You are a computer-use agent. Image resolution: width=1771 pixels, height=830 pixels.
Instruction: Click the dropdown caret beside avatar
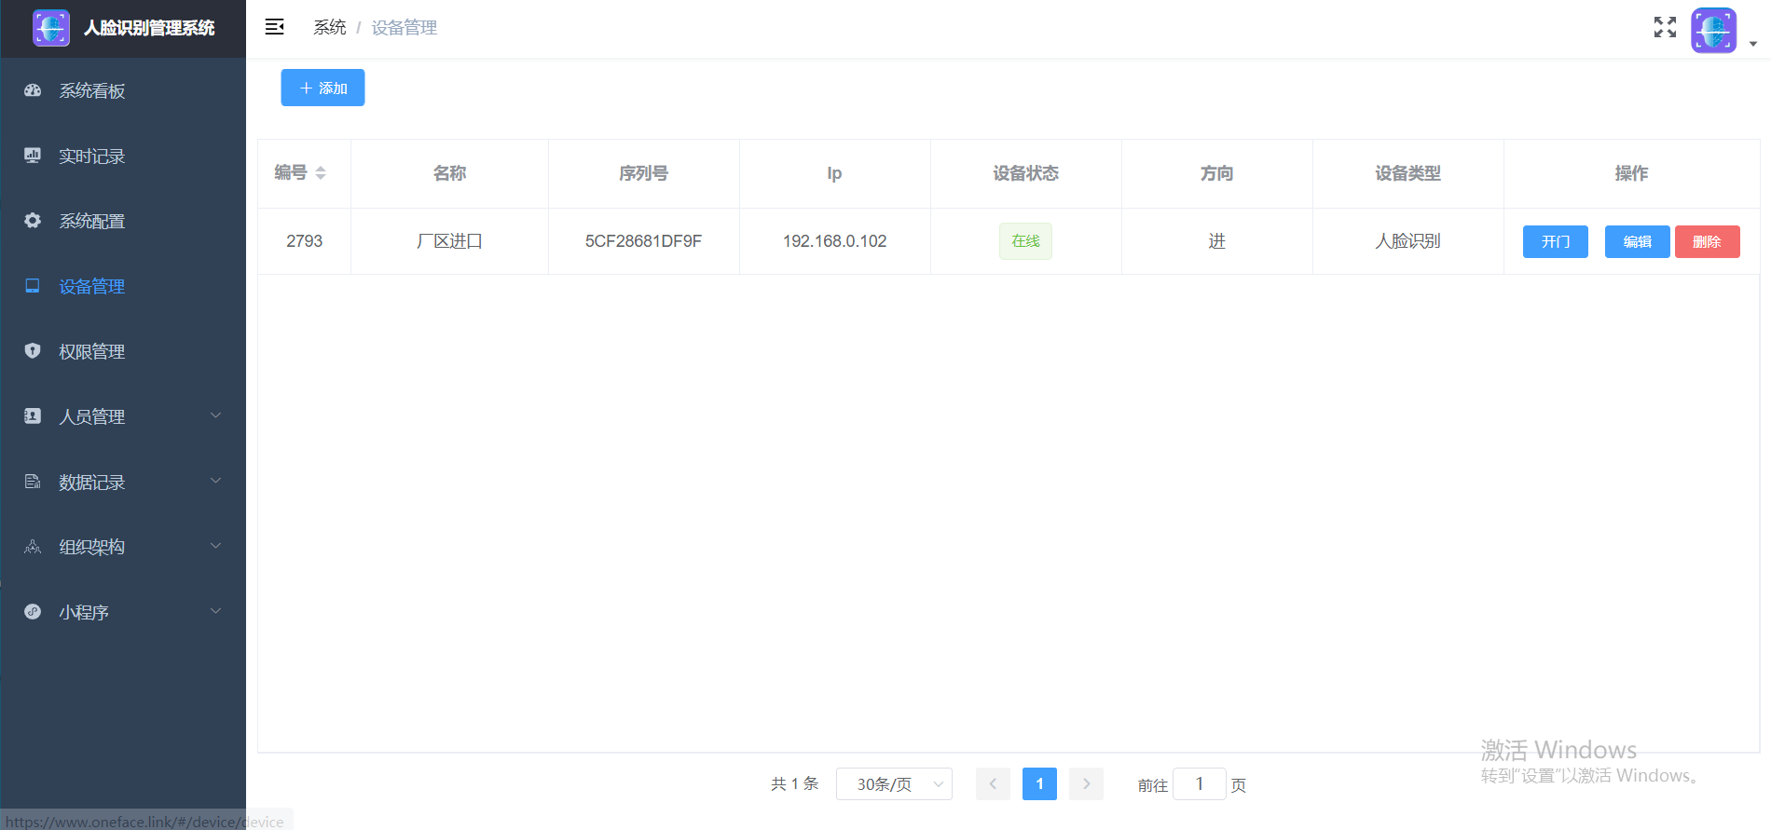[x=1753, y=44]
